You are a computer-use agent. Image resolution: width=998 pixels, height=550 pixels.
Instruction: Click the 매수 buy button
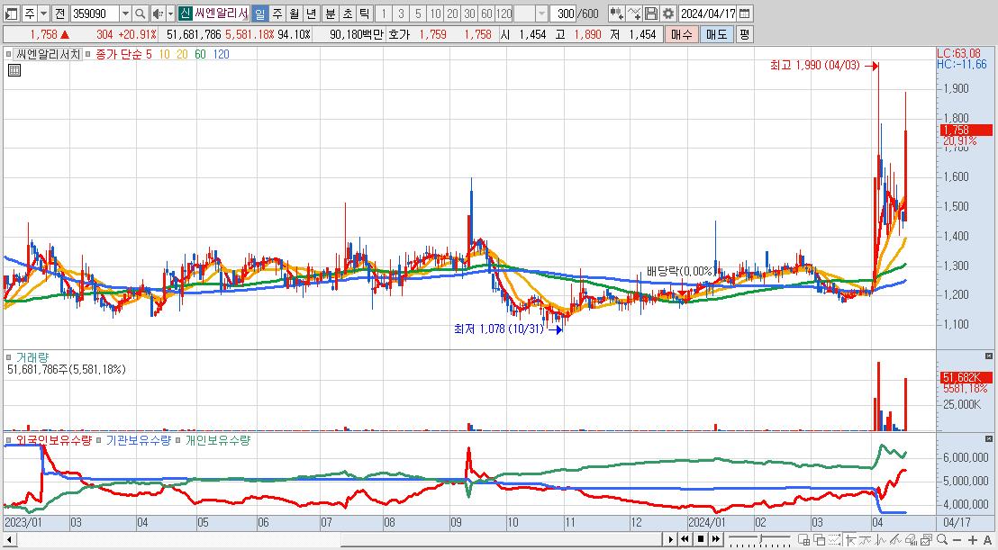coord(682,34)
